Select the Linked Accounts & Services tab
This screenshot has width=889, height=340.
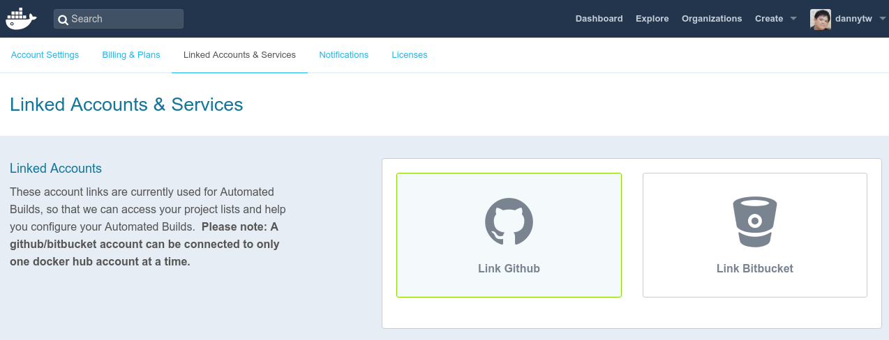pos(239,55)
